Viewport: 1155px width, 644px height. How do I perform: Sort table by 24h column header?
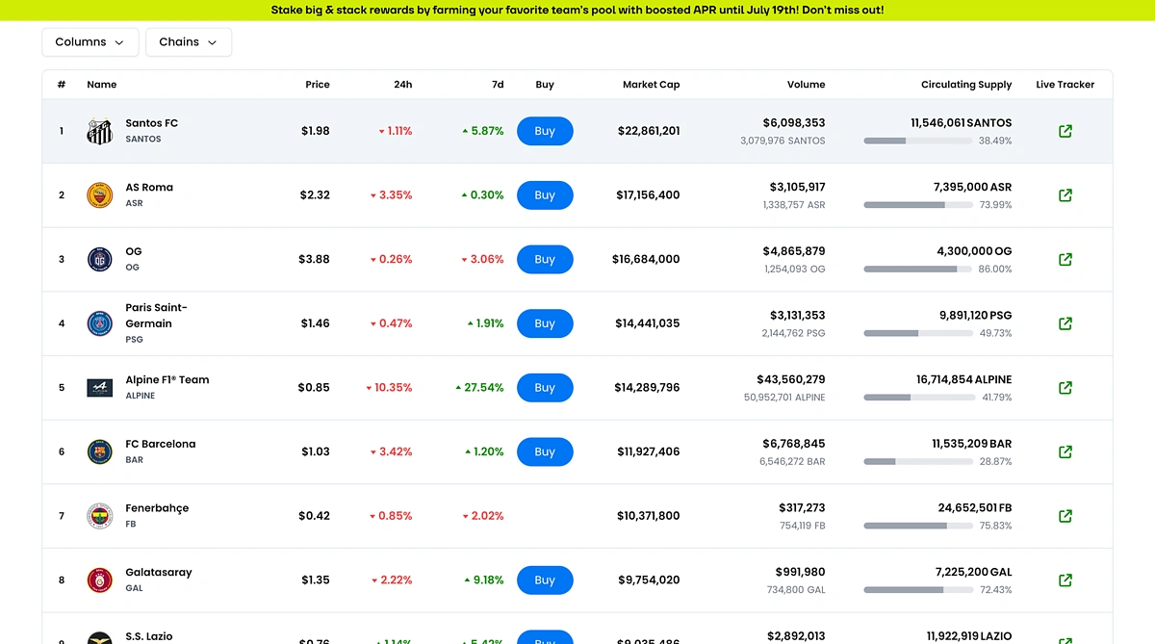point(402,85)
